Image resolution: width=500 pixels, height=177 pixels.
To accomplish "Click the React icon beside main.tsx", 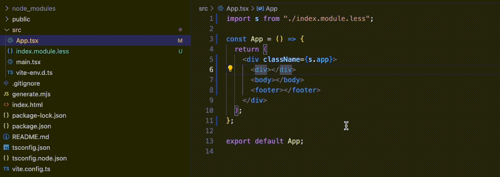I will (x=10, y=62).
